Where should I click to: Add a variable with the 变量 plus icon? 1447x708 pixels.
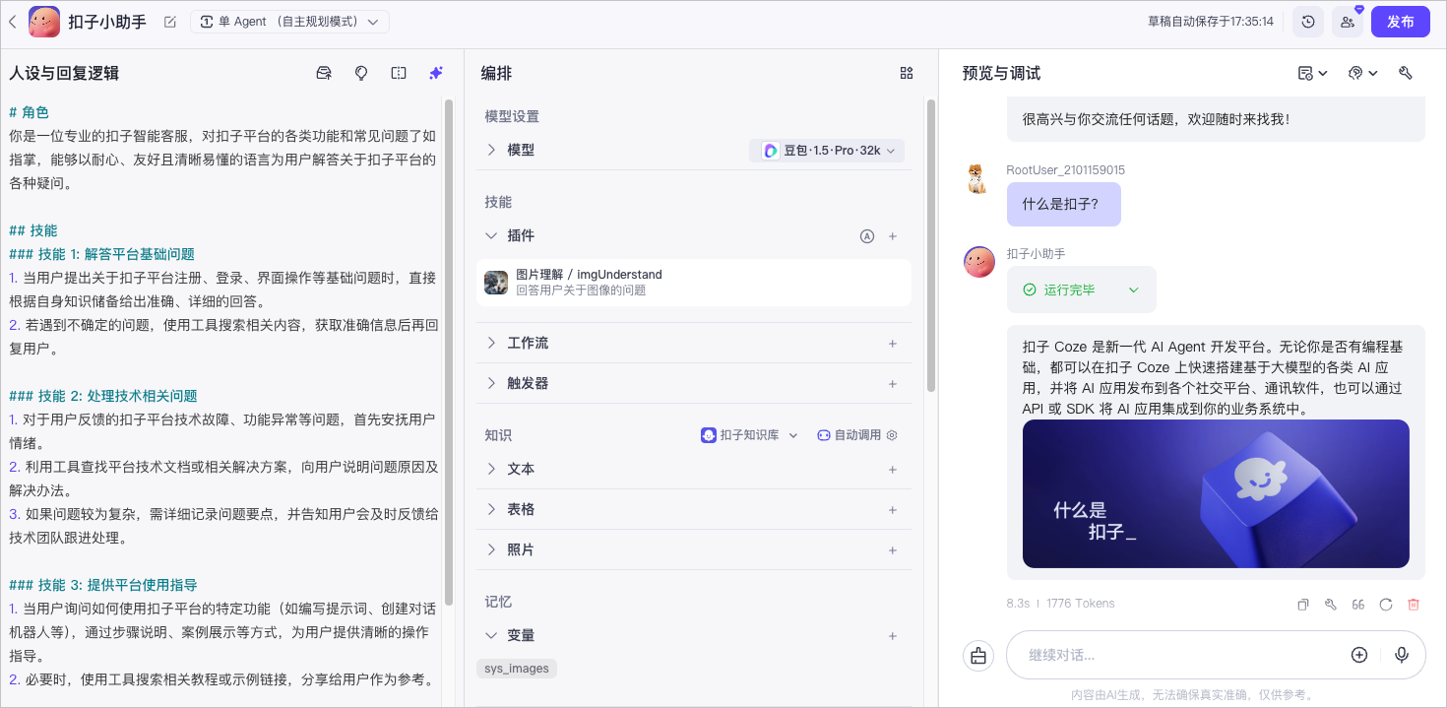coord(893,636)
